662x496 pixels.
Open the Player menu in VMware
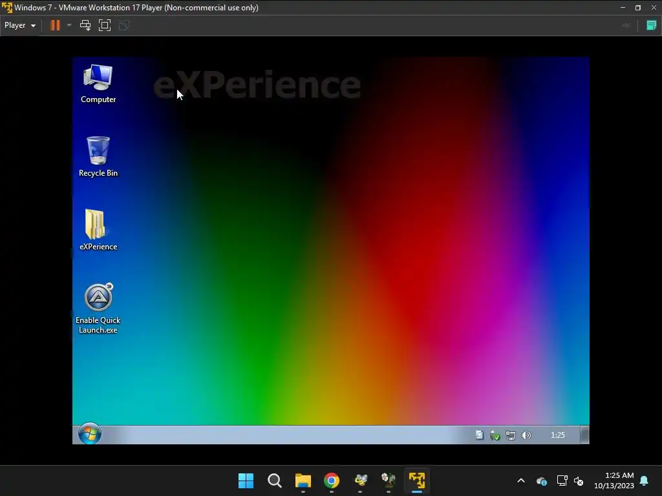(20, 25)
